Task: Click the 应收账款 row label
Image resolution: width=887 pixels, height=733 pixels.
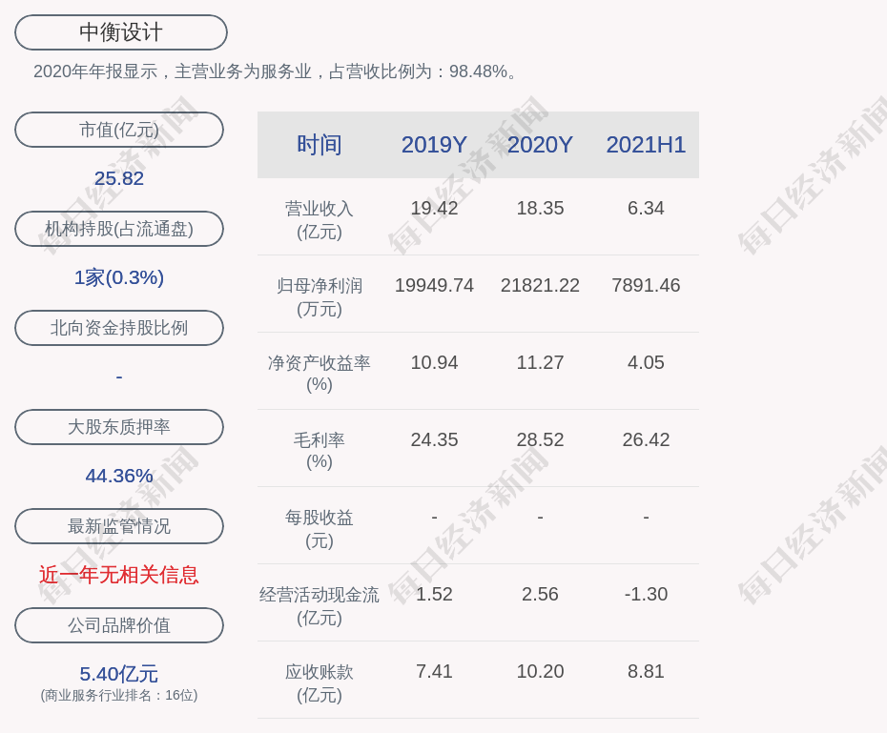Action: click(320, 683)
